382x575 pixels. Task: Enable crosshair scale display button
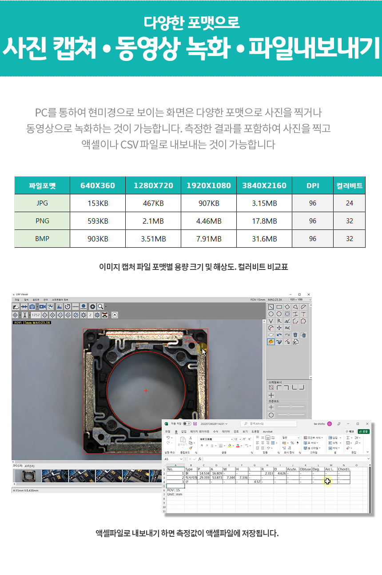[271, 395]
